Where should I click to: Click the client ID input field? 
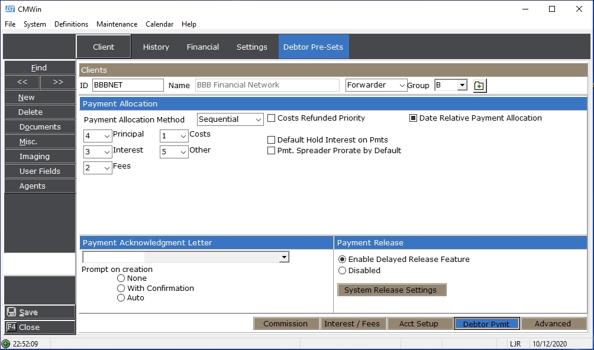(x=128, y=85)
